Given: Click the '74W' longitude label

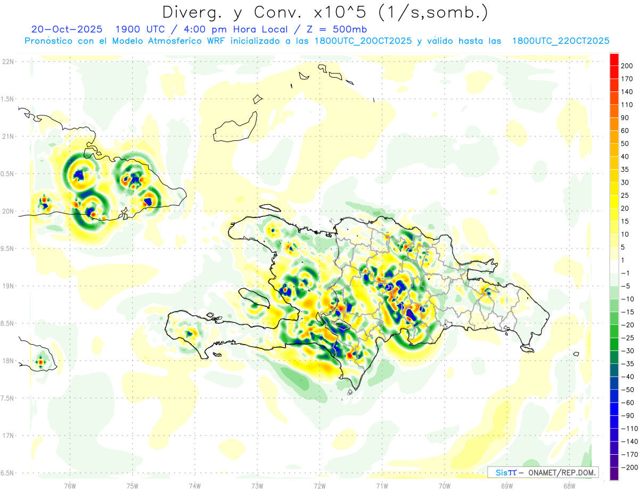Looking at the screenshot, I should [x=195, y=486].
